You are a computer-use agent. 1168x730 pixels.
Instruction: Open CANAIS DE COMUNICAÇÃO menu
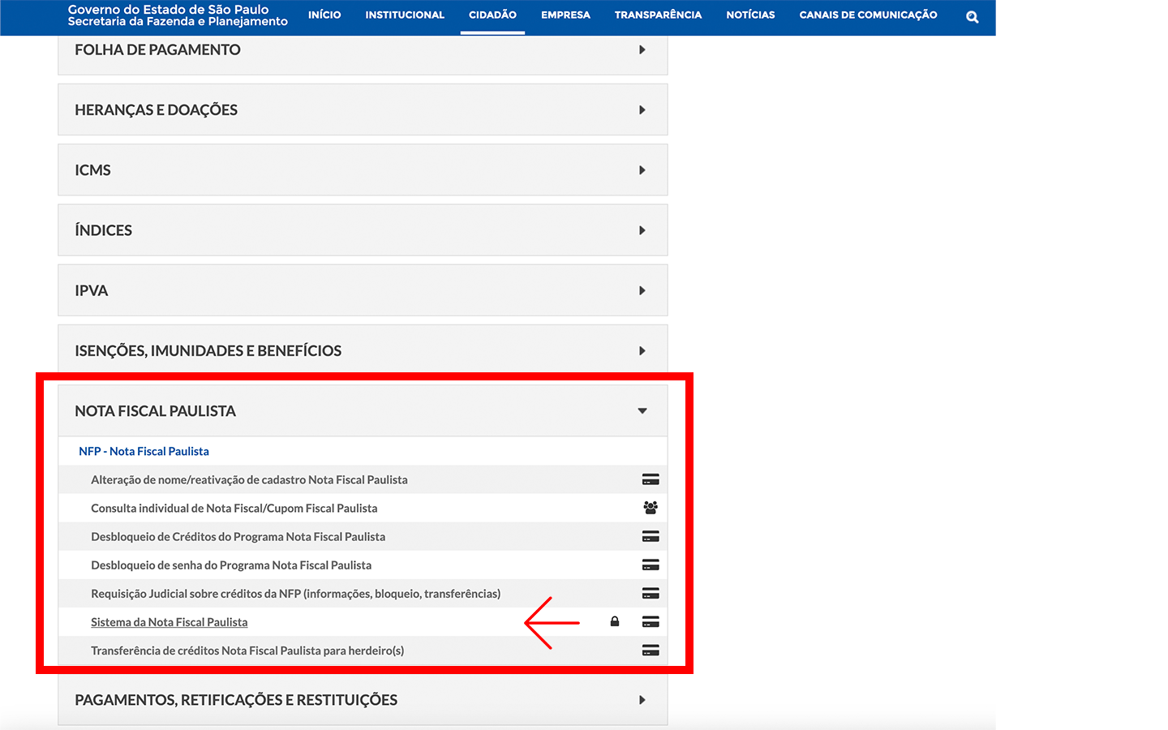coord(868,15)
